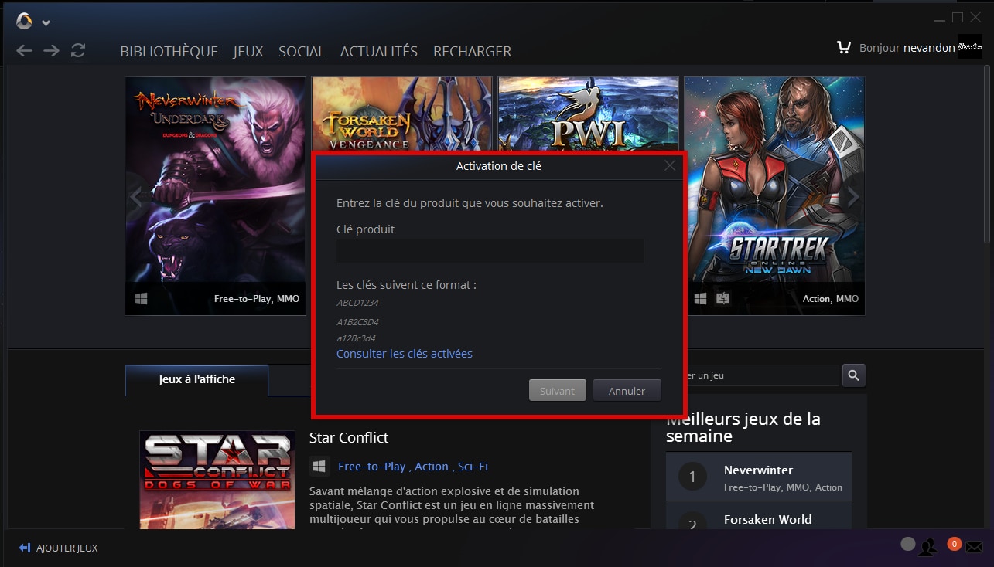Open the Arc launcher logo menu
This screenshot has width=994, height=567.
coord(24,22)
